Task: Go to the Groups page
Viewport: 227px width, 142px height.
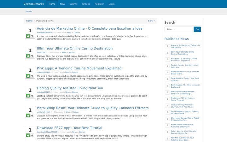Action: 86,4
